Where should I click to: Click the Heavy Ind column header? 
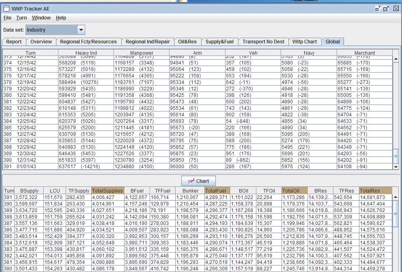pyautogui.click(x=86, y=53)
